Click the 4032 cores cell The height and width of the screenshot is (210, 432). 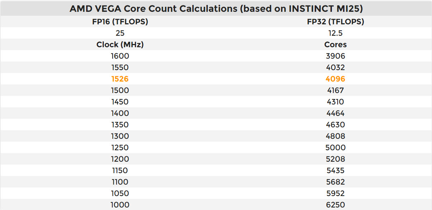coord(335,68)
